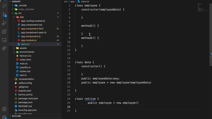The width and height of the screenshot is (212, 119).
Task: Expand the node_modules folder
Action: (x=13, y=9)
